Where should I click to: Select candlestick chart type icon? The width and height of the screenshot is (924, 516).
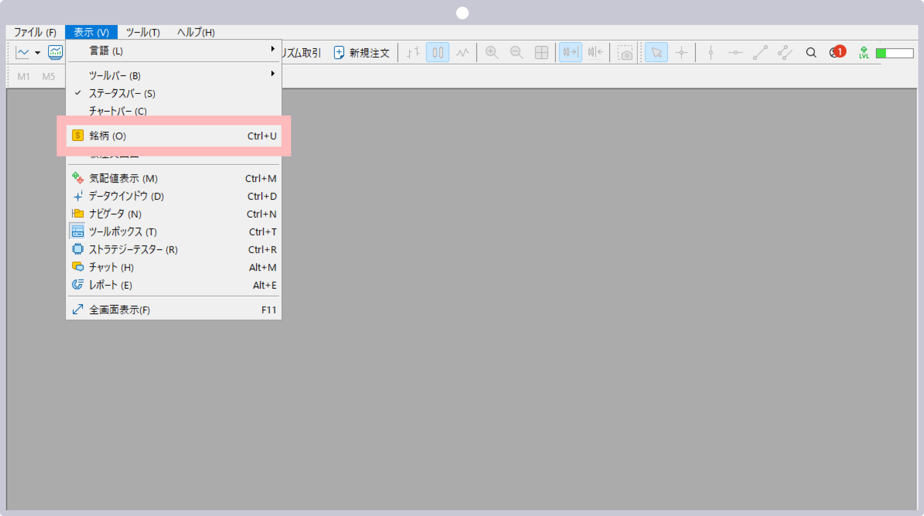pos(437,52)
